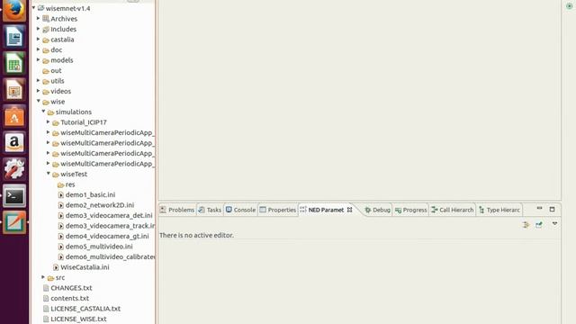Open Ubuntu Software Center from the dock

point(14,116)
